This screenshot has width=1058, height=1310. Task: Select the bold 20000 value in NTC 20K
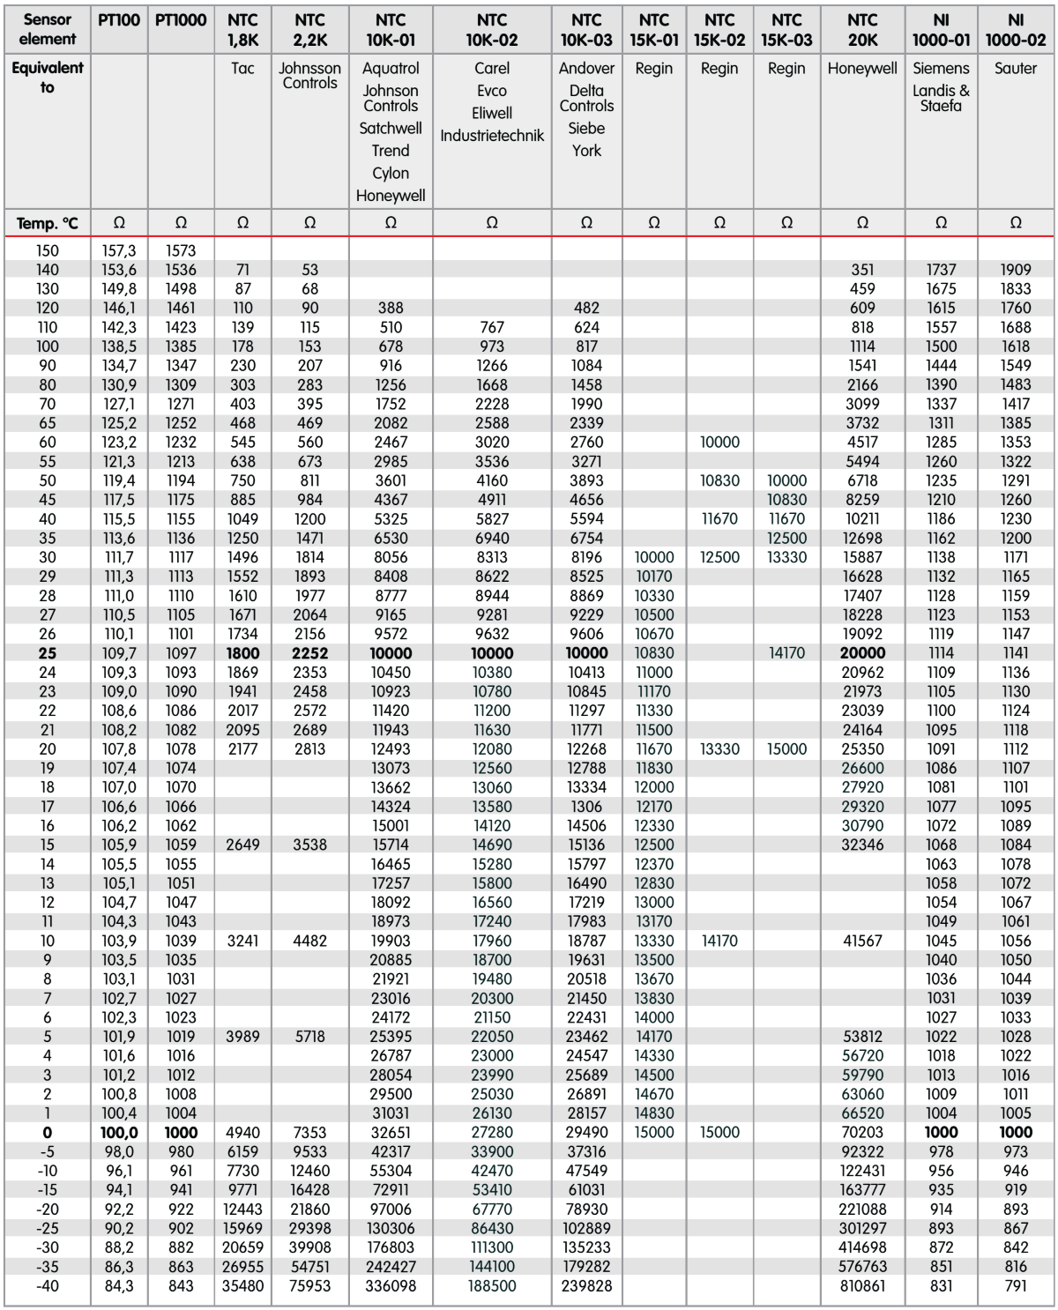pos(862,653)
